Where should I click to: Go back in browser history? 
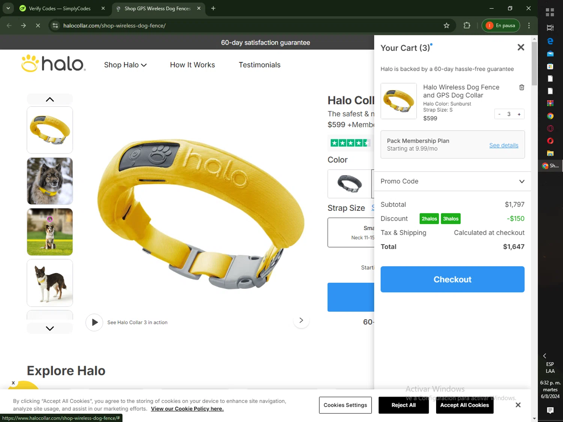[x=9, y=26]
